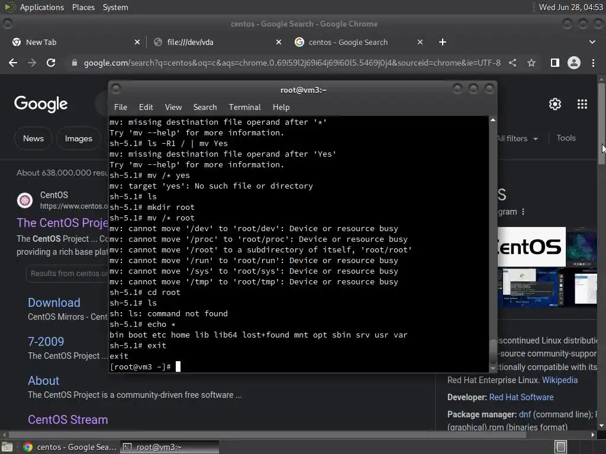Open the Download sitelink
The width and height of the screenshot is (606, 454).
click(x=54, y=302)
